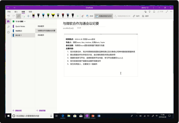
Task: Click the redo arrow
Action: tap(14, 16)
